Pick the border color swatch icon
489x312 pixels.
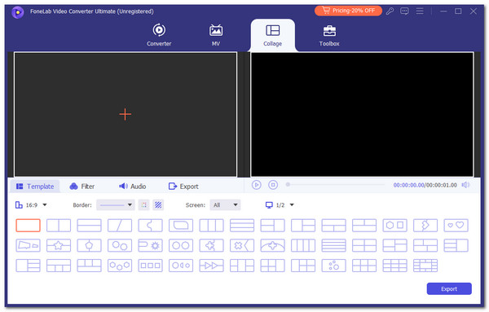point(143,205)
